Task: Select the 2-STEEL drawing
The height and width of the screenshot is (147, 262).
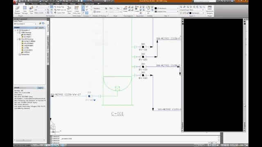Action: [x=26, y=48]
